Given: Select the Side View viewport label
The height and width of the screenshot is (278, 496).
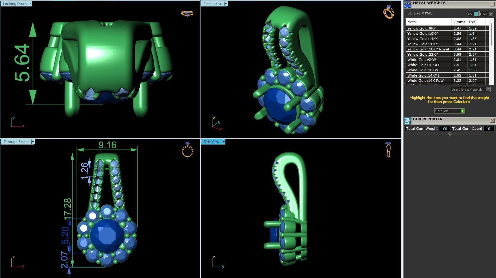Looking at the screenshot, I should (x=212, y=142).
